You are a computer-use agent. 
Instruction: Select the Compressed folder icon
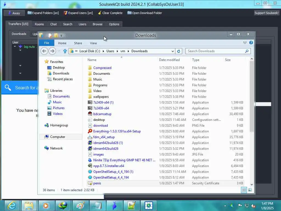click(90, 68)
